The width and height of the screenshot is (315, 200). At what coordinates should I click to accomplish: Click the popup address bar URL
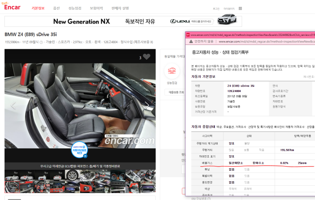point(267,42)
